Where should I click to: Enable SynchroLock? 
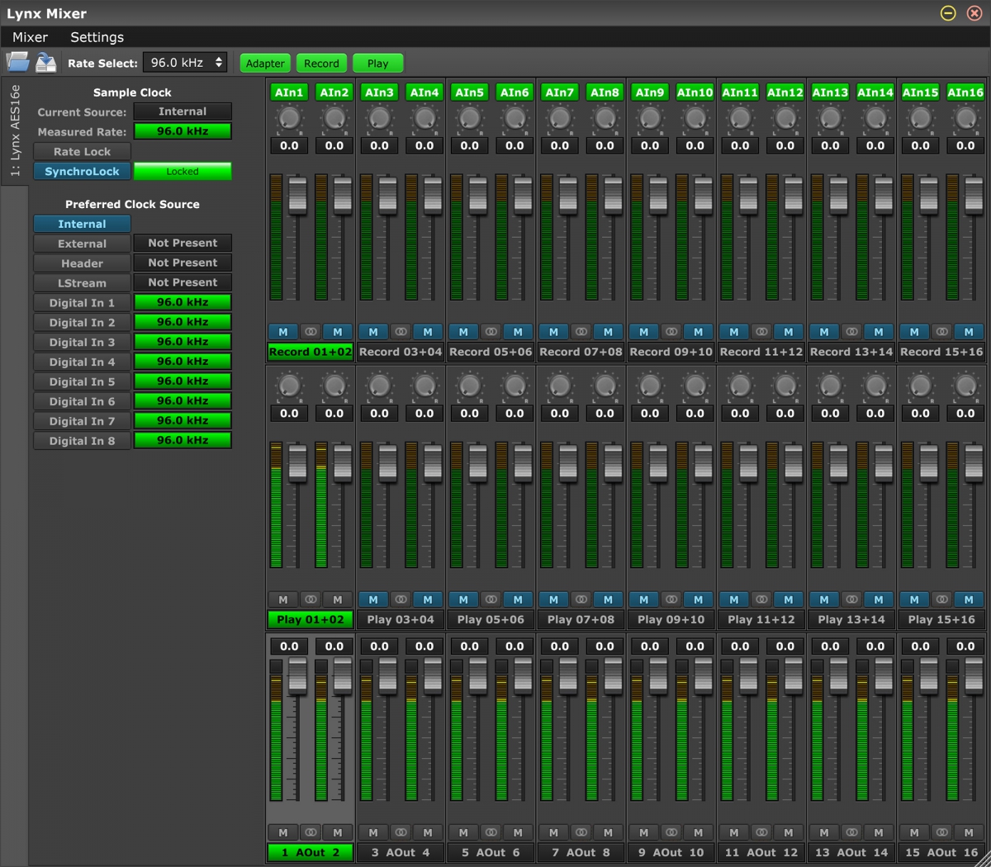point(82,171)
